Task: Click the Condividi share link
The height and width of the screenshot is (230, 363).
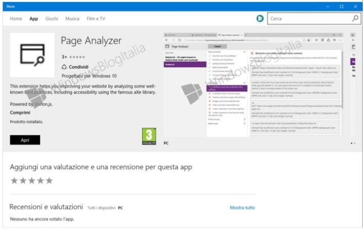Action: click(78, 67)
